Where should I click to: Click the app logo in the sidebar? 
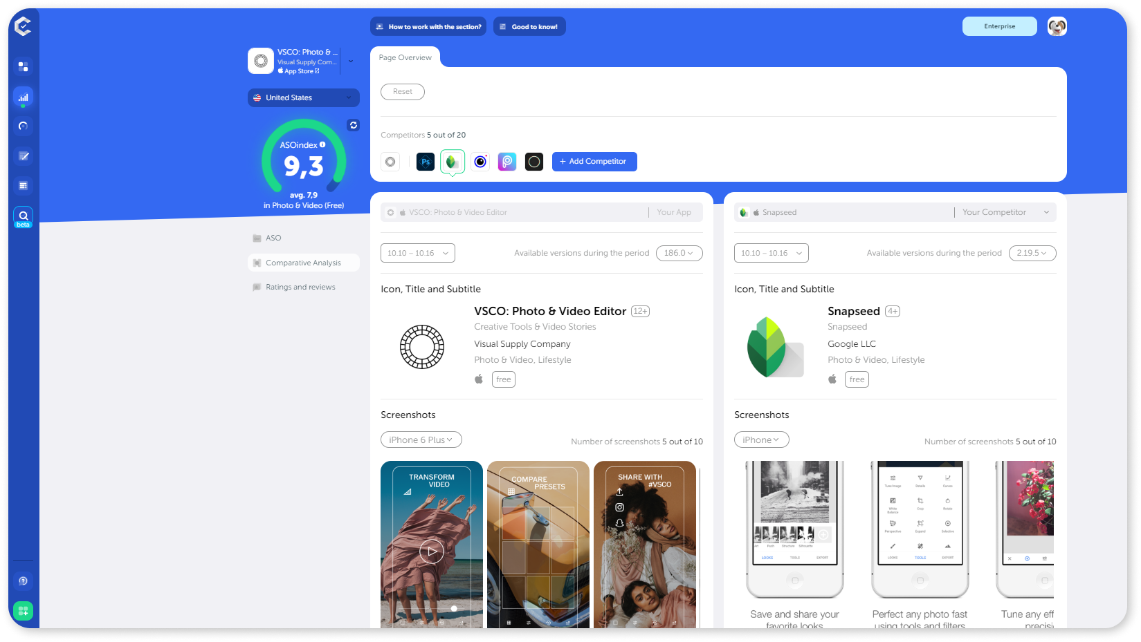pyautogui.click(x=23, y=26)
